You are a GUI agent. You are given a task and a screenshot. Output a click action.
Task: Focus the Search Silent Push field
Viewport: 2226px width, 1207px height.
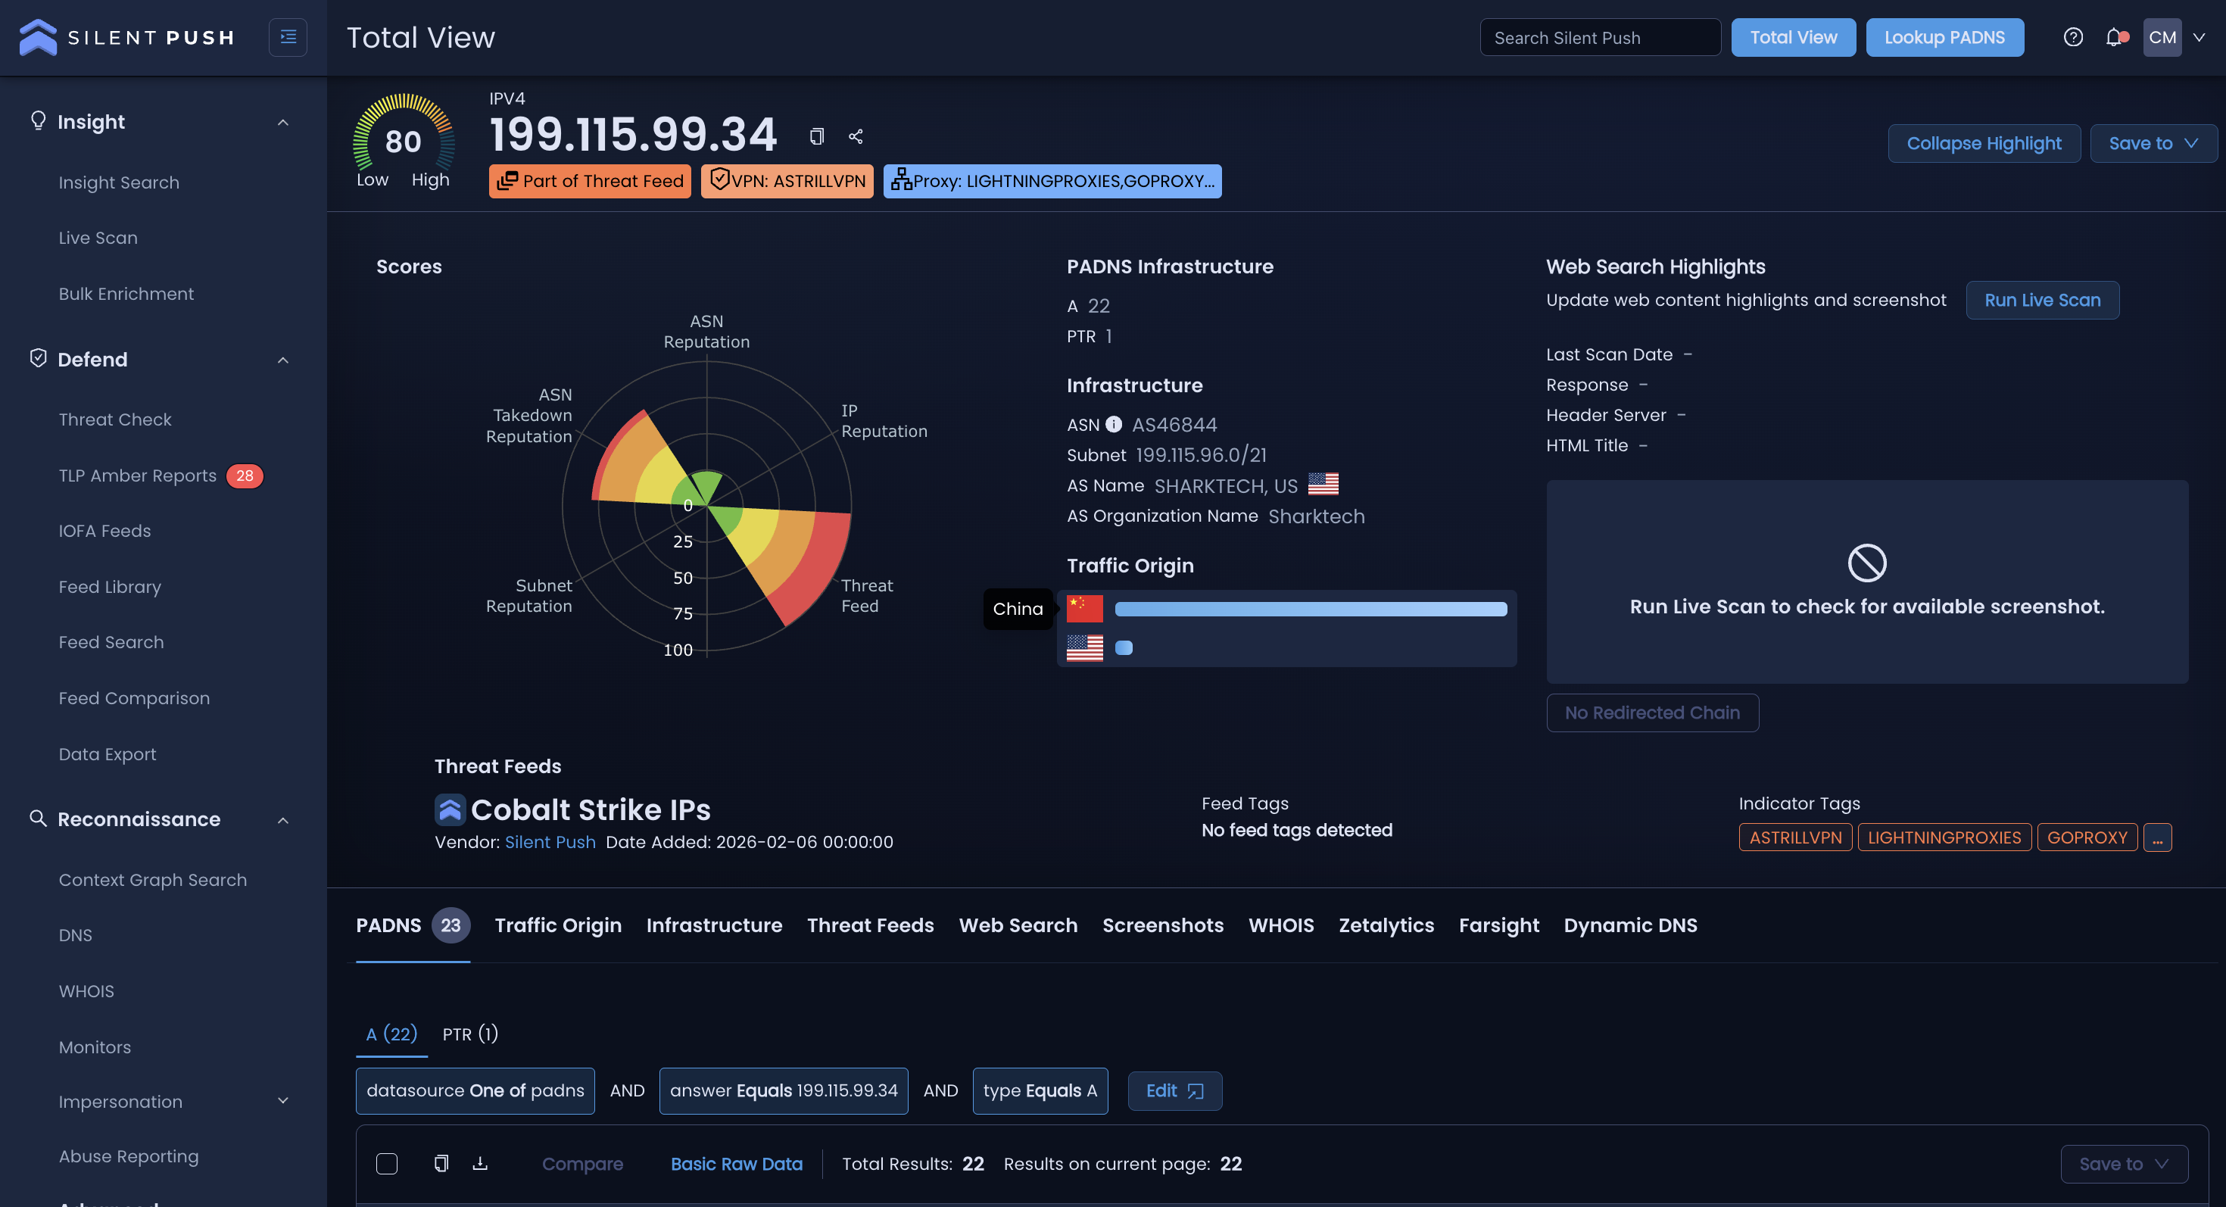tap(1601, 37)
